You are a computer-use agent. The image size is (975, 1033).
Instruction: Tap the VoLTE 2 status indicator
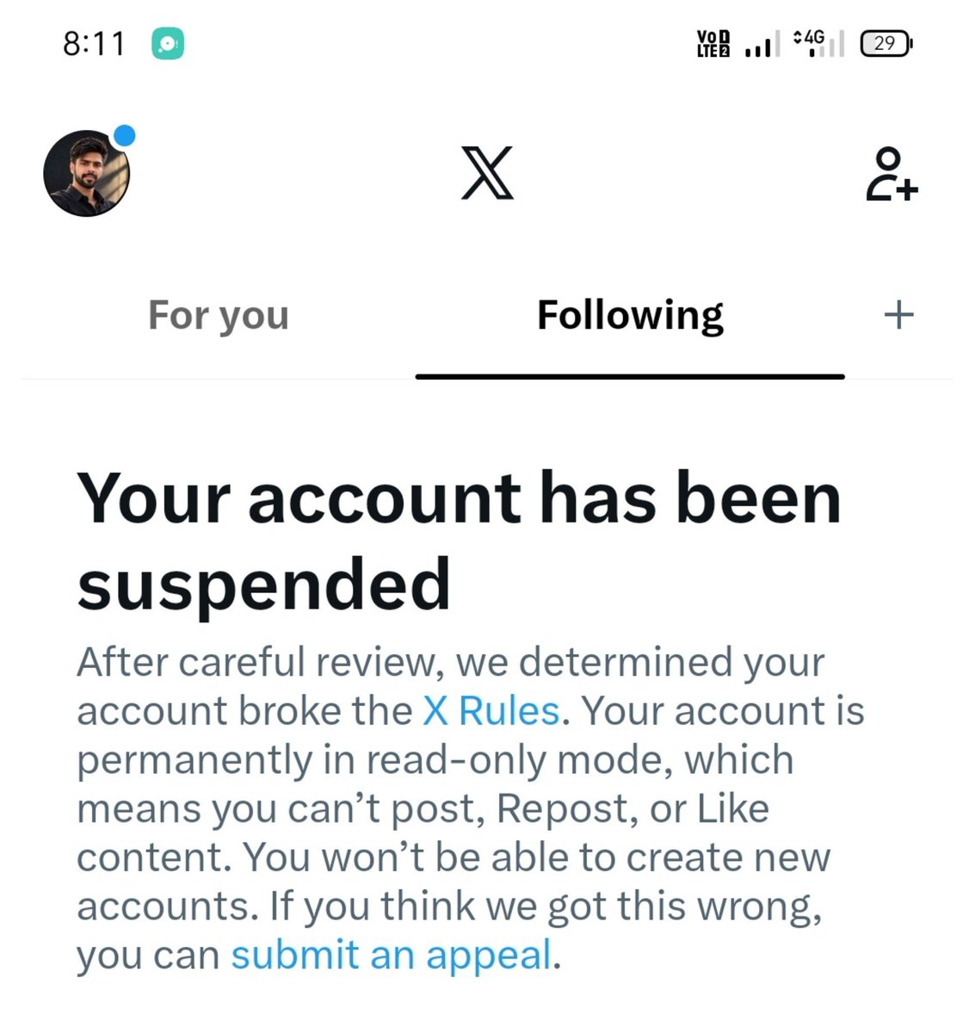pyautogui.click(x=713, y=43)
